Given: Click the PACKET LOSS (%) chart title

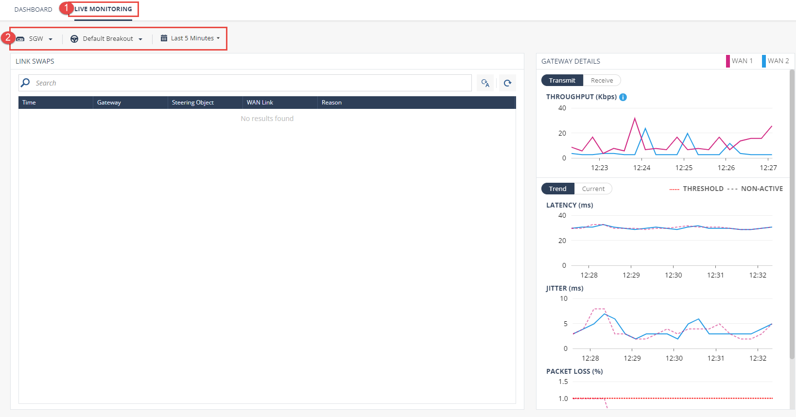Looking at the screenshot, I should pyautogui.click(x=574, y=371).
